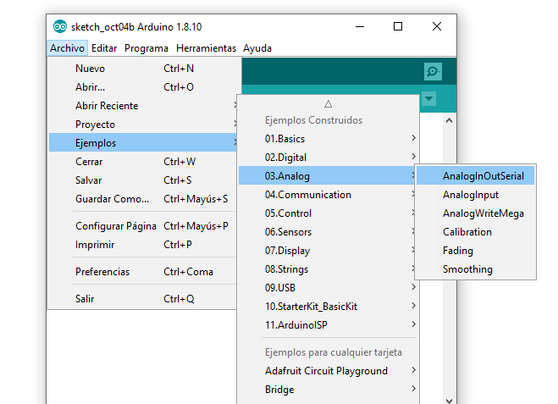Open the Archivo menu
The height and width of the screenshot is (404, 558).
pos(67,48)
